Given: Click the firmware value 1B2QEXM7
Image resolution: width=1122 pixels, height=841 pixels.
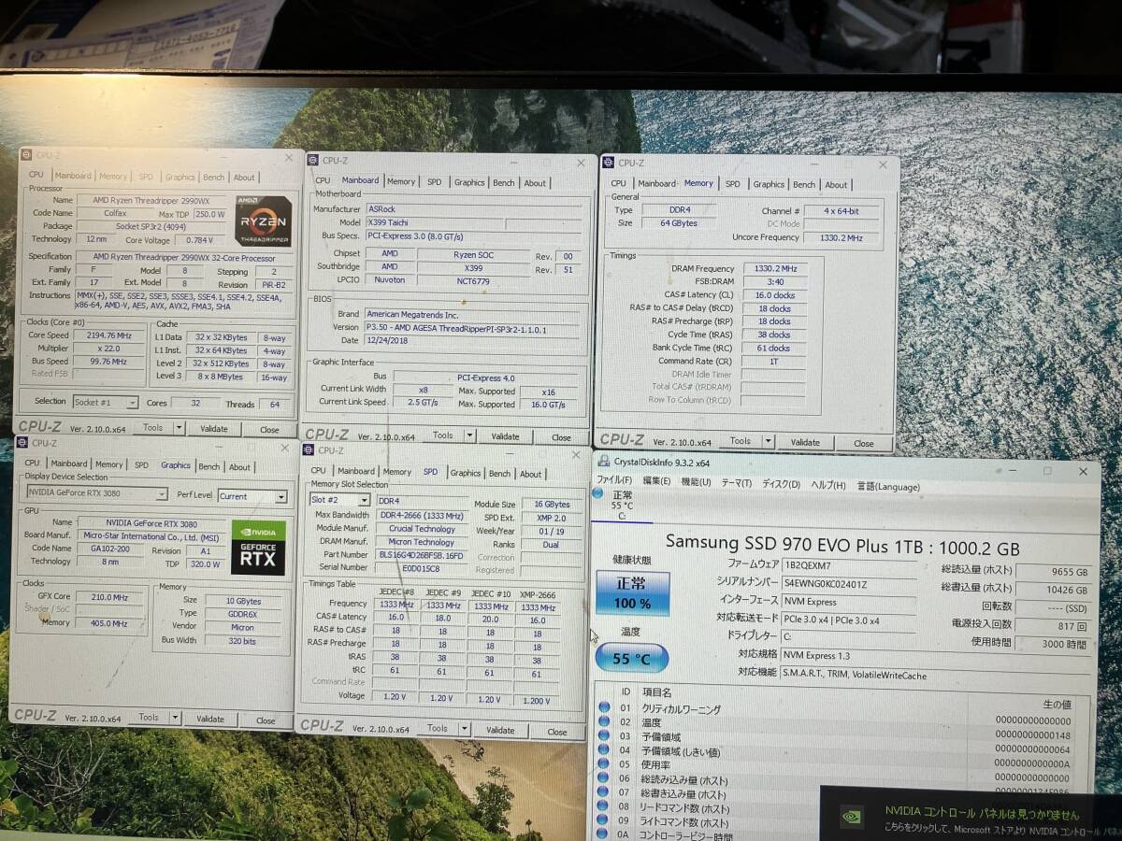Looking at the screenshot, I should coord(849,564).
